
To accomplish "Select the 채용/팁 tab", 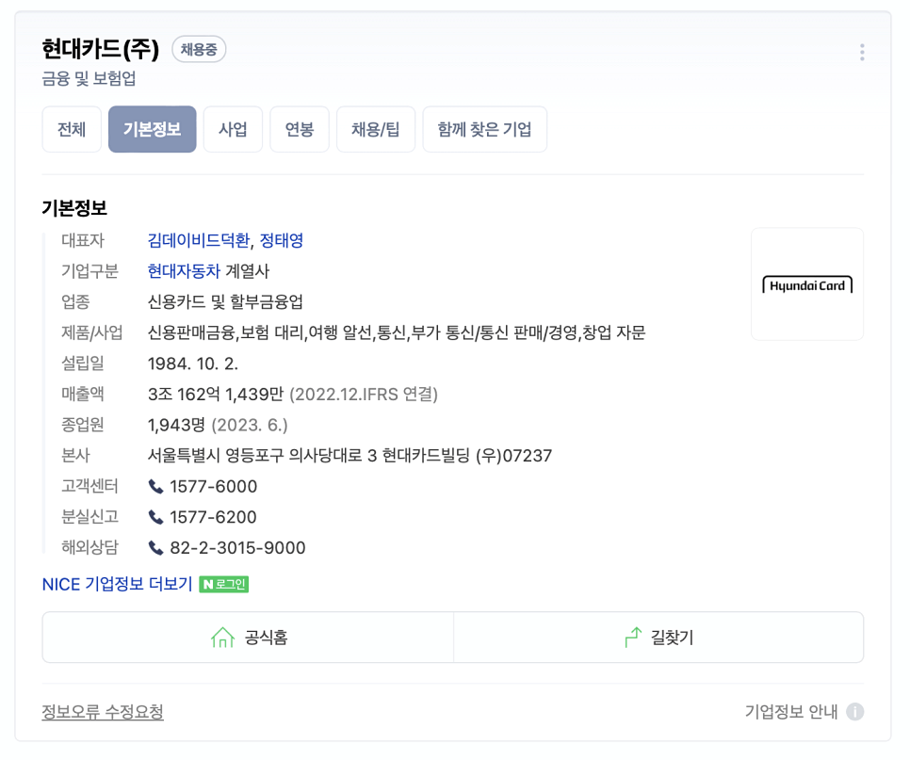I will [x=376, y=129].
